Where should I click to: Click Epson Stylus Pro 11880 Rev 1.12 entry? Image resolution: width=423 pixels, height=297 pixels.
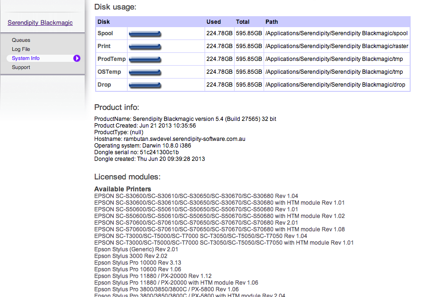click(153, 276)
